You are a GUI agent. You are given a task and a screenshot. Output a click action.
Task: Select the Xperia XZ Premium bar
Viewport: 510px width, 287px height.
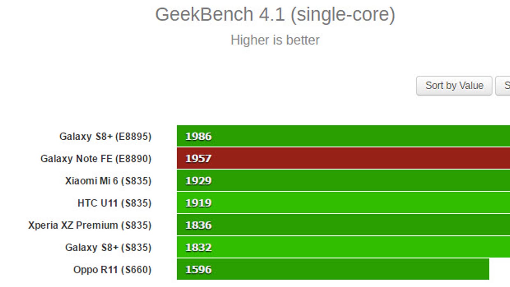click(343, 225)
